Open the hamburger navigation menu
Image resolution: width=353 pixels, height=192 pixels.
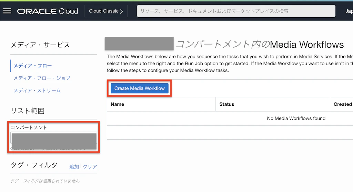click(7, 11)
